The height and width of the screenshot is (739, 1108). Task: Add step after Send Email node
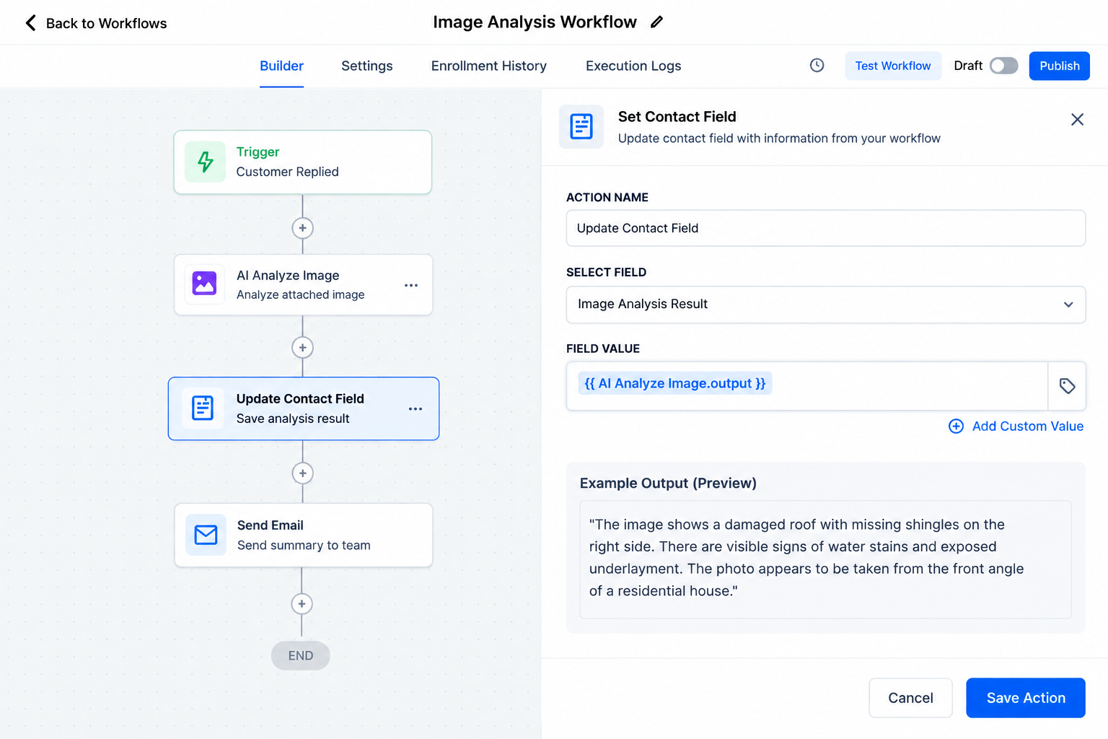click(302, 604)
